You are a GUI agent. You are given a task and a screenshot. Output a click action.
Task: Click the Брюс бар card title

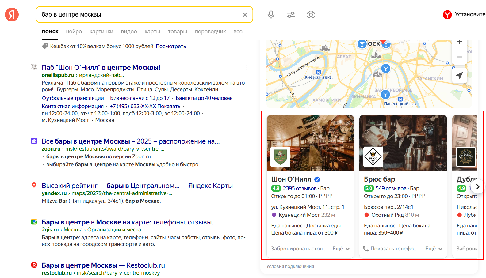tap(380, 179)
